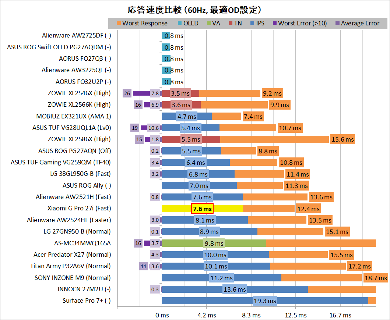390x320 pixels.
Task: Click the Surface Pro 7+ (-) label
Action: coord(87,301)
